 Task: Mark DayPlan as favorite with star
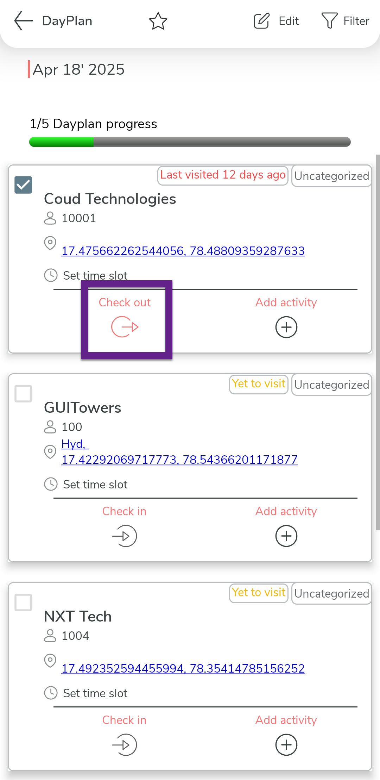tap(158, 21)
